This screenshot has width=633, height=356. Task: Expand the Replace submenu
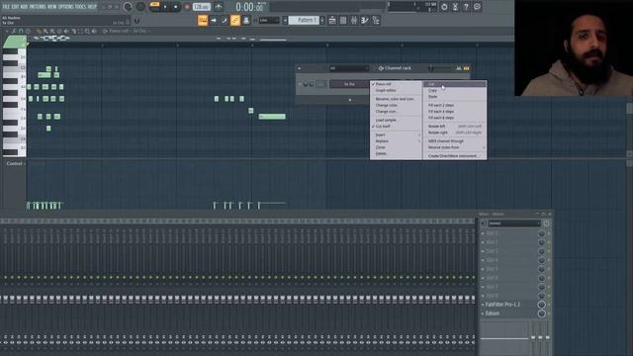pyautogui.click(x=396, y=141)
